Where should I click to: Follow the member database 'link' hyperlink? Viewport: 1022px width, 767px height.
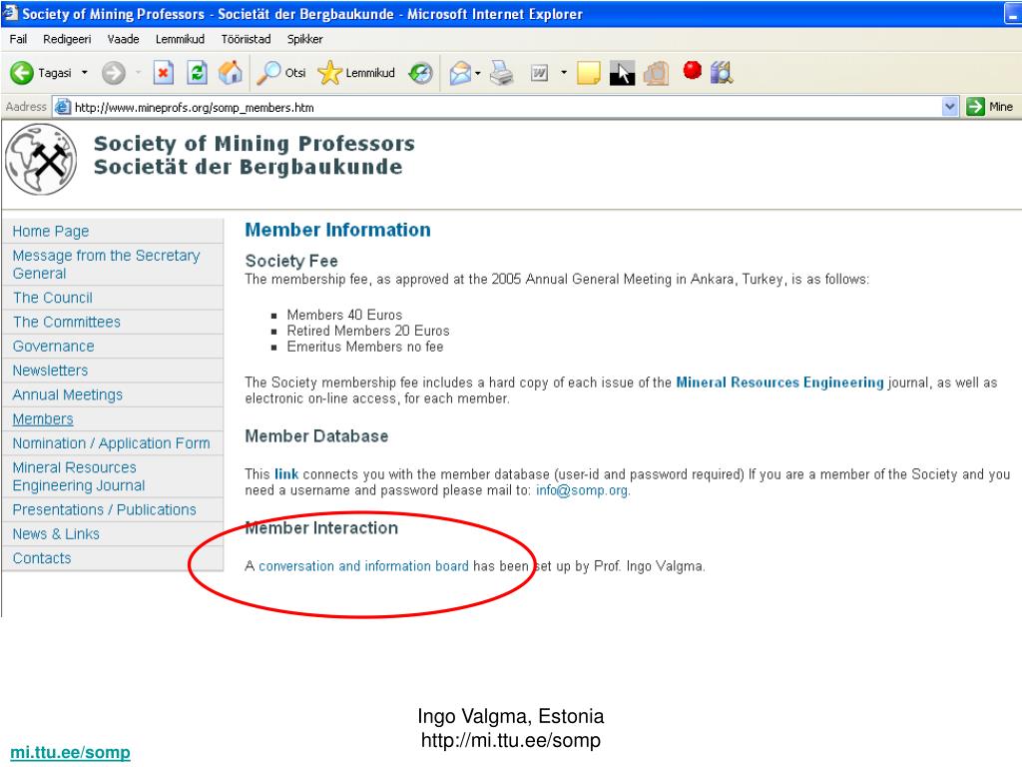[286, 474]
